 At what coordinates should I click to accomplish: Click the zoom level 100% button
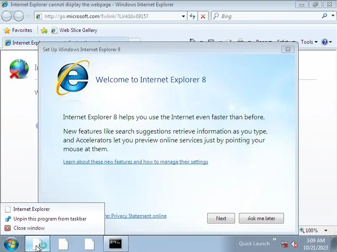309,230
